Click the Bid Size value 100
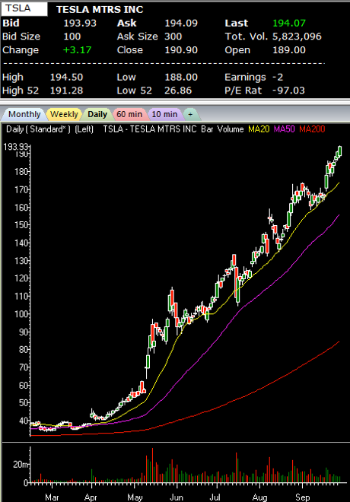Screen dimensions: 350x502 click(72, 37)
